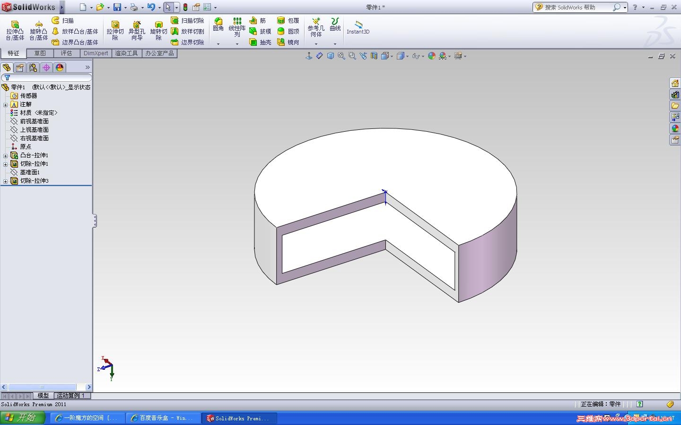Toggle the Select arrow tool
681x425 pixels.
coord(168,7)
